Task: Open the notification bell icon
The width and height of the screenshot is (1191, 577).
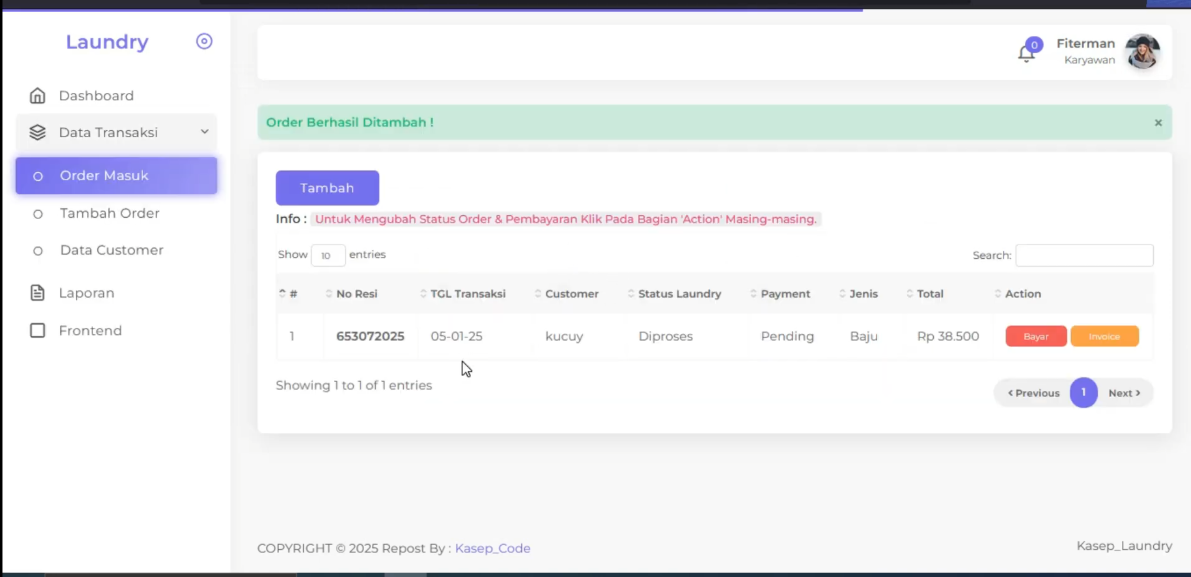Action: click(x=1026, y=53)
